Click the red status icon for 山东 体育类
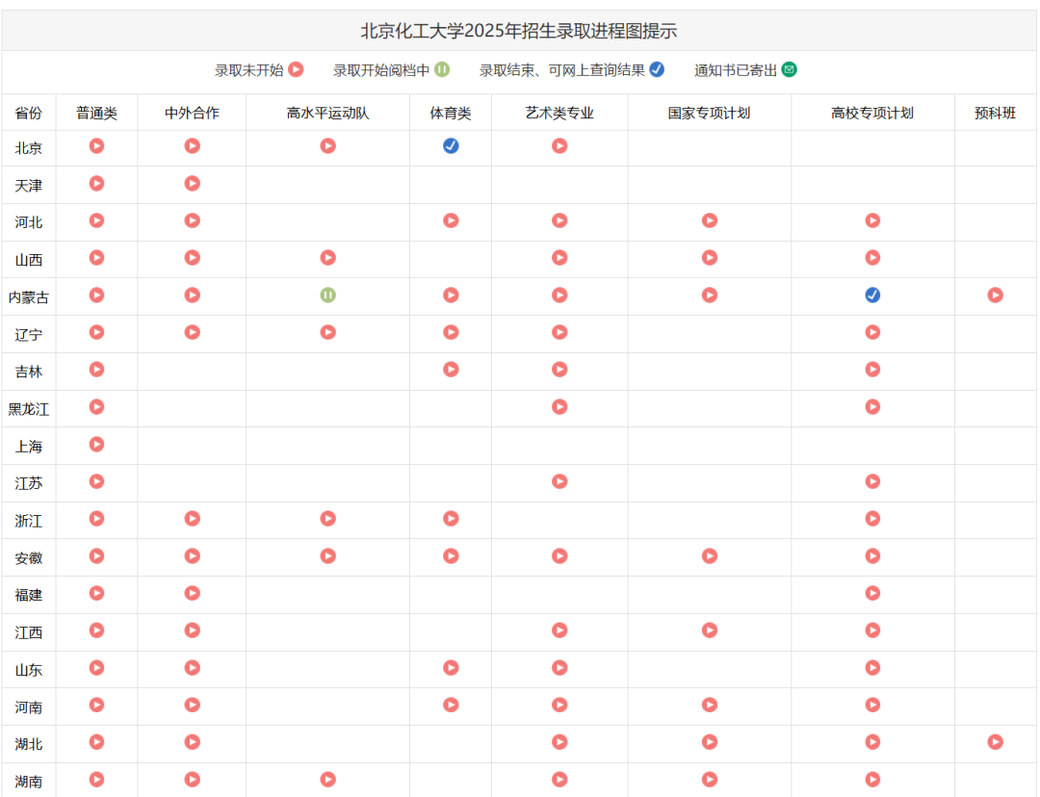This screenshot has width=1040, height=797. pos(451,668)
